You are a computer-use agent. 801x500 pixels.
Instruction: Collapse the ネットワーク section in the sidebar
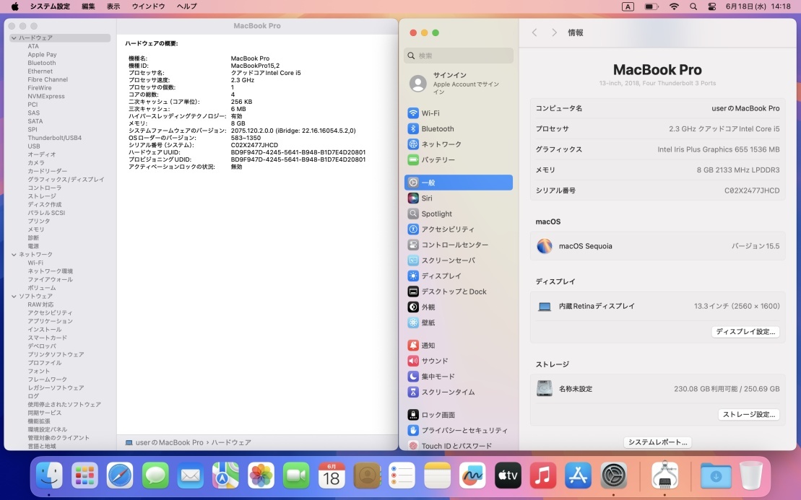point(12,255)
